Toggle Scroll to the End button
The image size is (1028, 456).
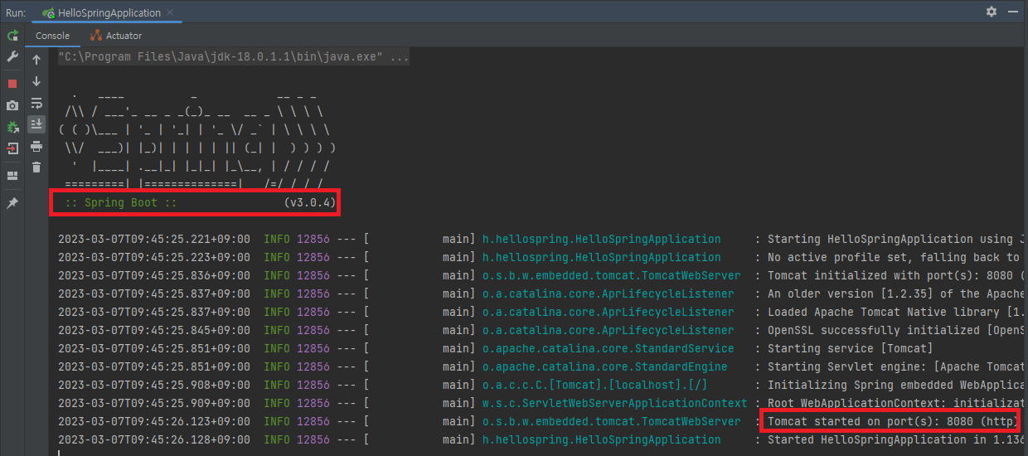click(x=36, y=124)
